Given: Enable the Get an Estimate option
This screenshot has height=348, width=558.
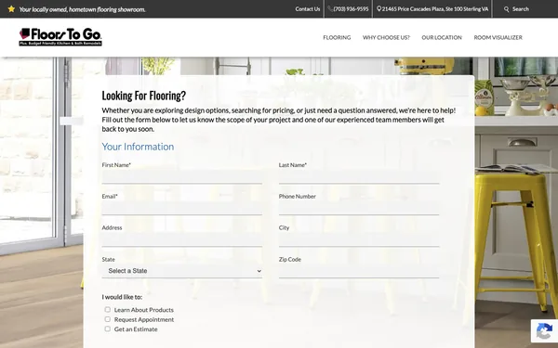Looking at the screenshot, I should pos(108,329).
